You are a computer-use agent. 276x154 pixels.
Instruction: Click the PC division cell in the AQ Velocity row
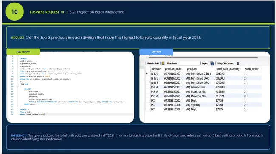click(x=152, y=105)
